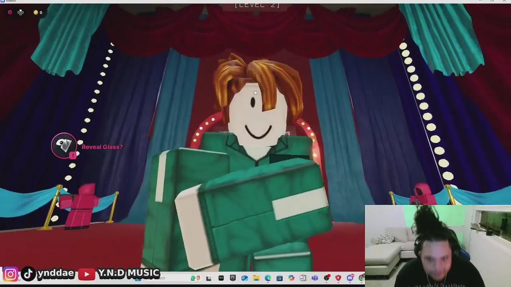511x287 pixels.
Task: Click the TikTok logo in overlay
Action: click(28, 274)
